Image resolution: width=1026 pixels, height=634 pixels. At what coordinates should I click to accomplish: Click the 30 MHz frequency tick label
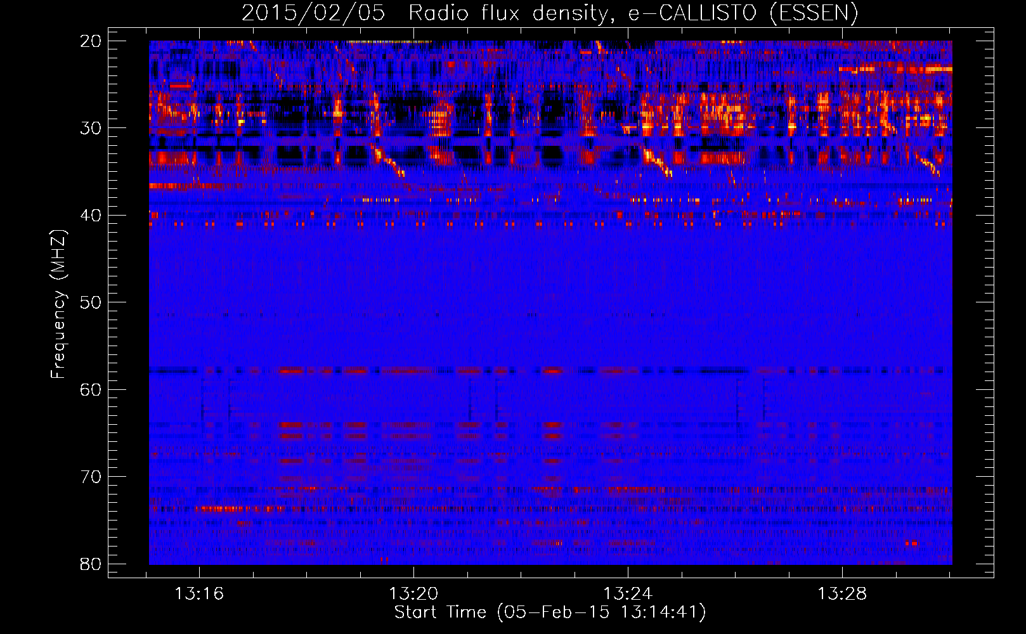91,128
